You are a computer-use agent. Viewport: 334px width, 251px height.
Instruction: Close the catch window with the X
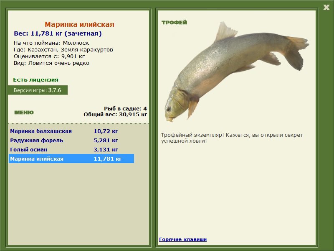(x=326, y=8)
